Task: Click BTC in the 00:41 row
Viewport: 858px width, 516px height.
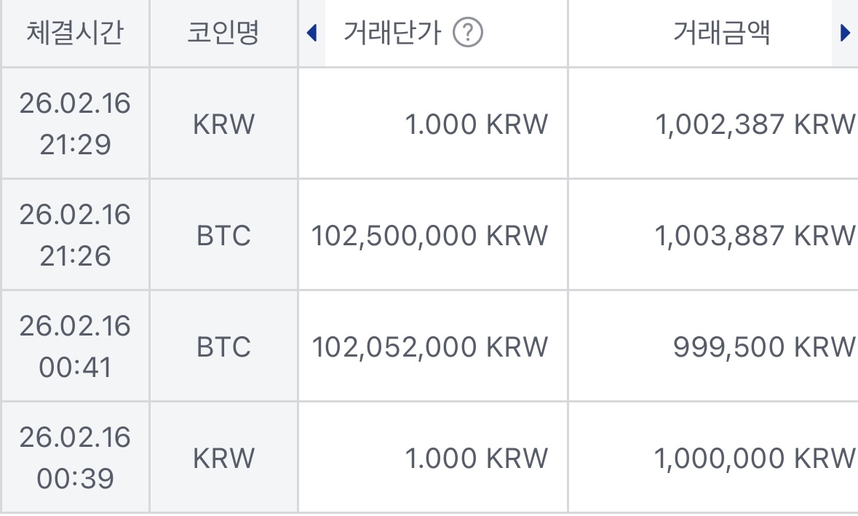Action: (x=223, y=347)
